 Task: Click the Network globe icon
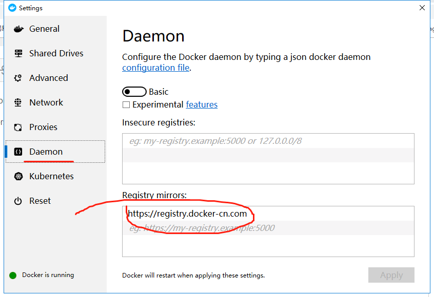[18, 102]
